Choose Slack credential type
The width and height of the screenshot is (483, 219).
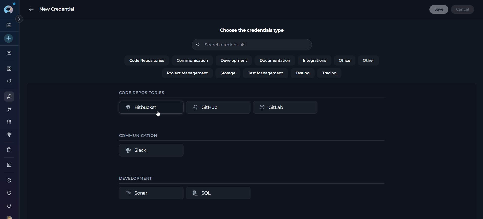coord(151,150)
